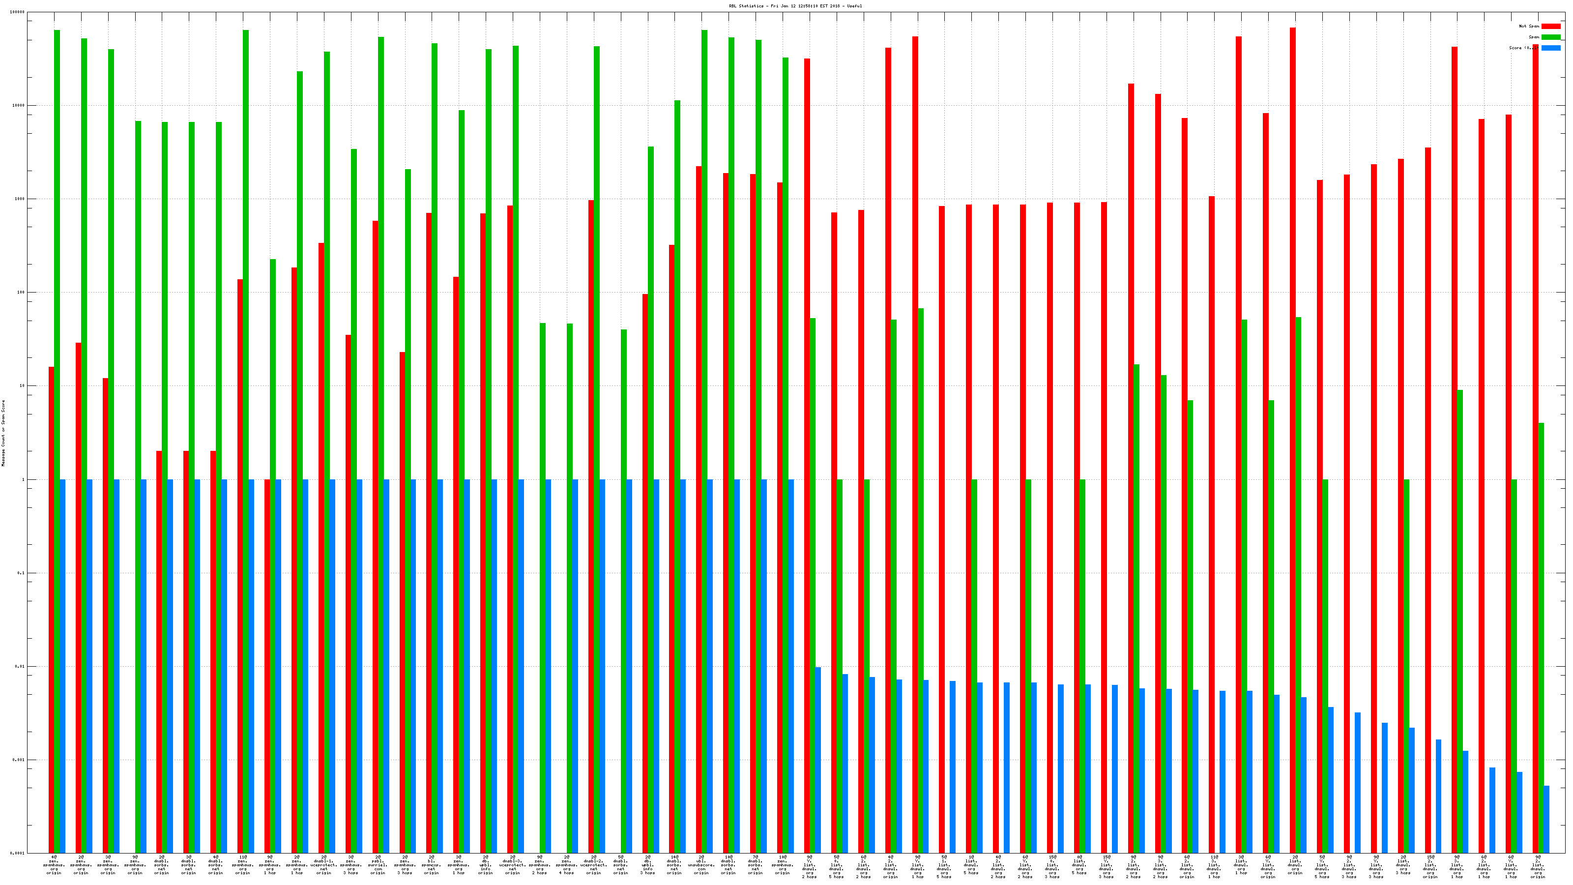Click the dnsbl-2.uceprotect.net origin axis label
The width and height of the screenshot is (1573, 885).
(x=593, y=865)
